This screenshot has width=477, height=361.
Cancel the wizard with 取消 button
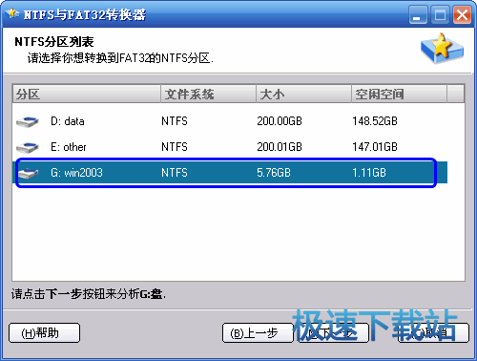coord(433,333)
